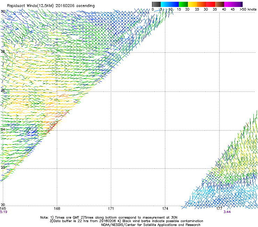
Task: Click the red 30-35 knots color band
Action: [x=211, y=4]
